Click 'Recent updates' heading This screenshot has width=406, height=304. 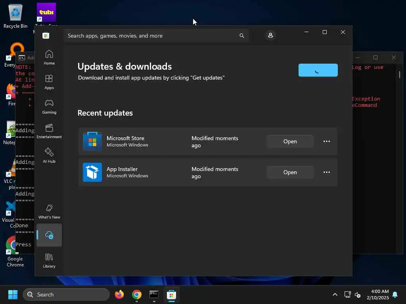tap(105, 113)
